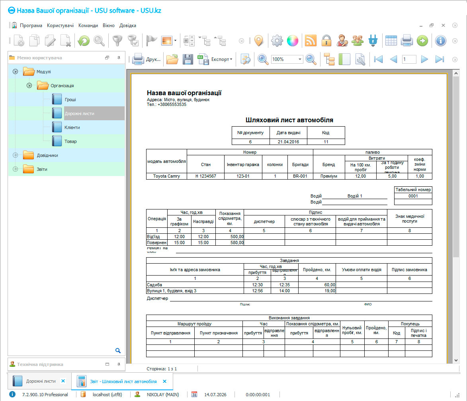Click the find text in report icon
467x401 pixels.
(245, 59)
